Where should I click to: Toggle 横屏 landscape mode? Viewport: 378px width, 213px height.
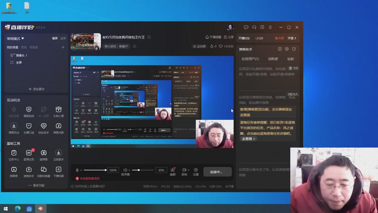coord(55,38)
